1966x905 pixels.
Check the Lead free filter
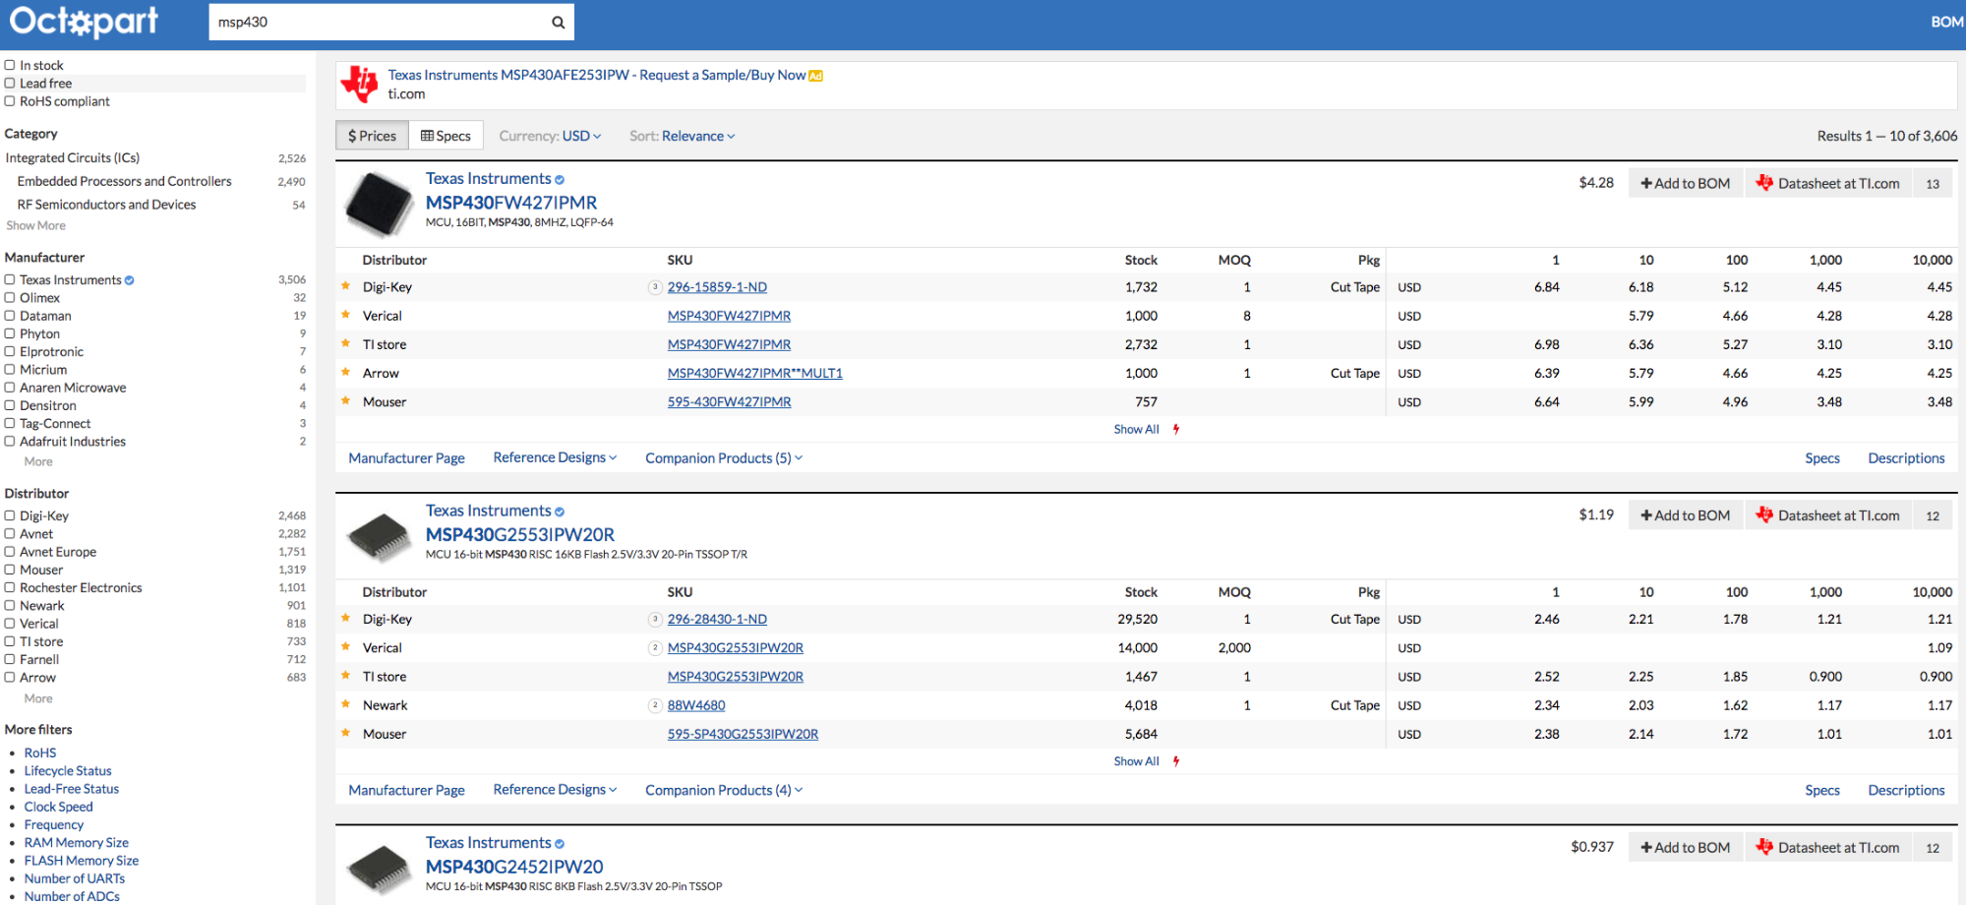coord(10,83)
